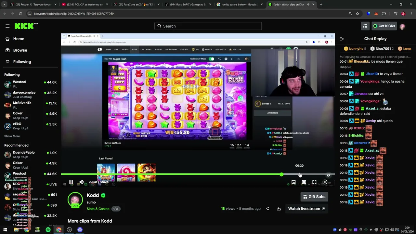Switch to the lomito sarahs bakery Google tab
This screenshot has height=234, width=416.
tap(240, 5)
